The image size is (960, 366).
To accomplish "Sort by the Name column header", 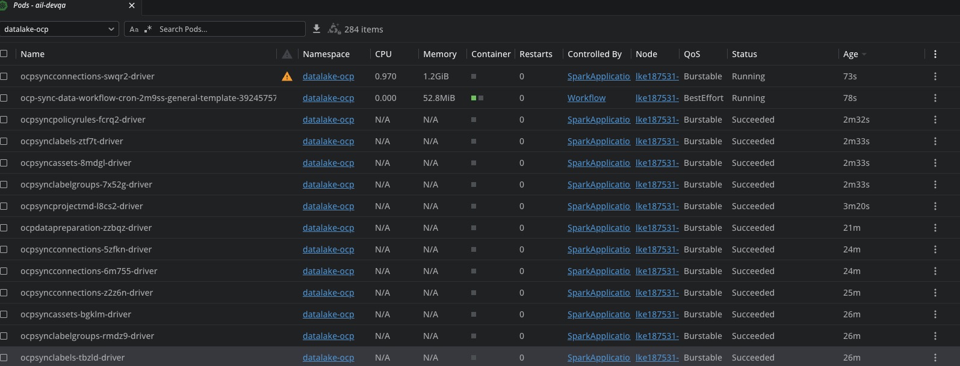I will pos(33,54).
